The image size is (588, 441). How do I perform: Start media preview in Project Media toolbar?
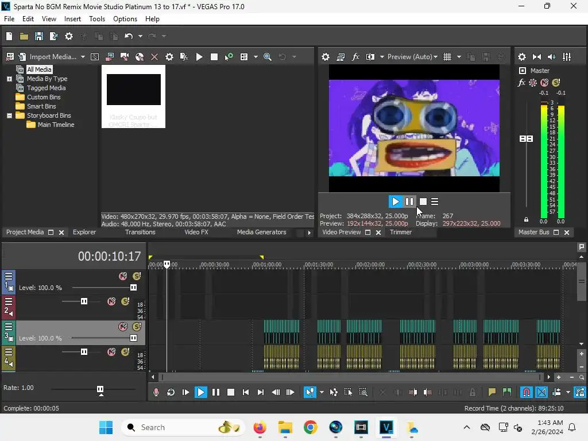tap(199, 57)
